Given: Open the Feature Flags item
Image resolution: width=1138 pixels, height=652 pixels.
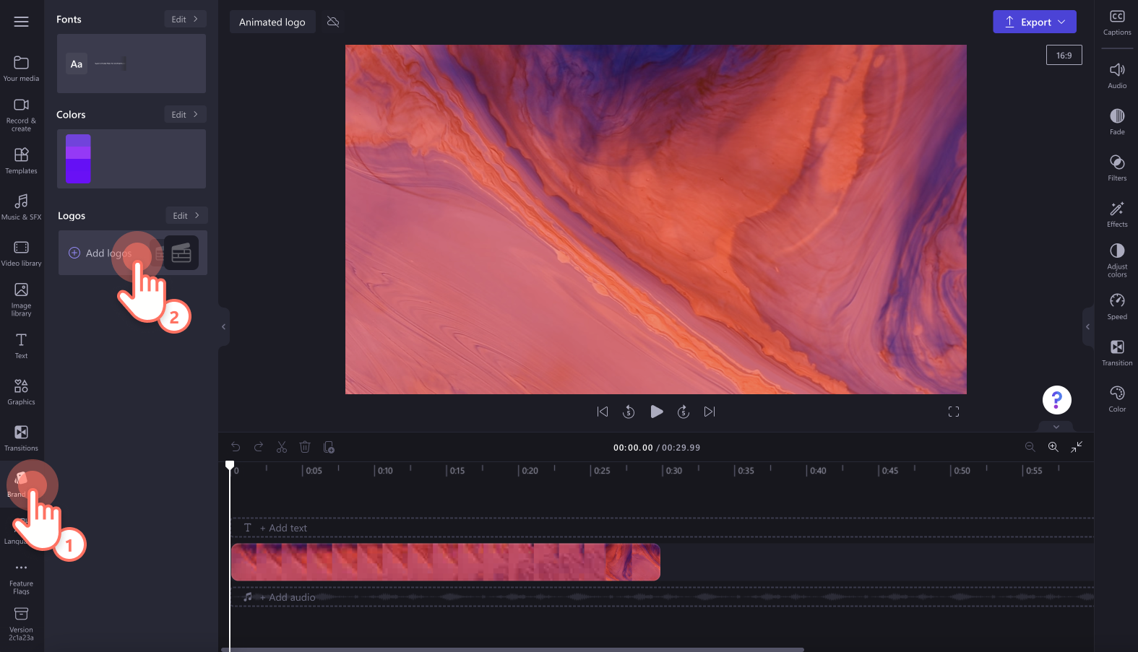Looking at the screenshot, I should [22, 578].
